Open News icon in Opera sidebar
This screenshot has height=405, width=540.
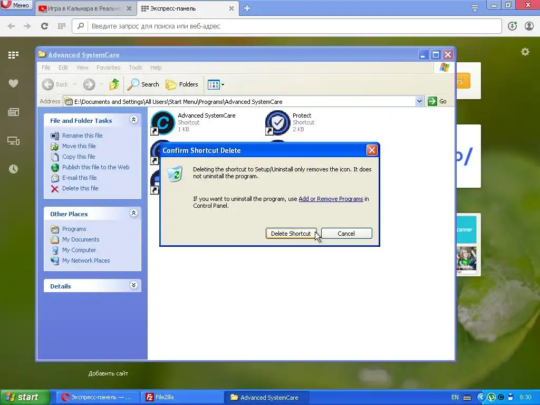click(x=13, y=112)
